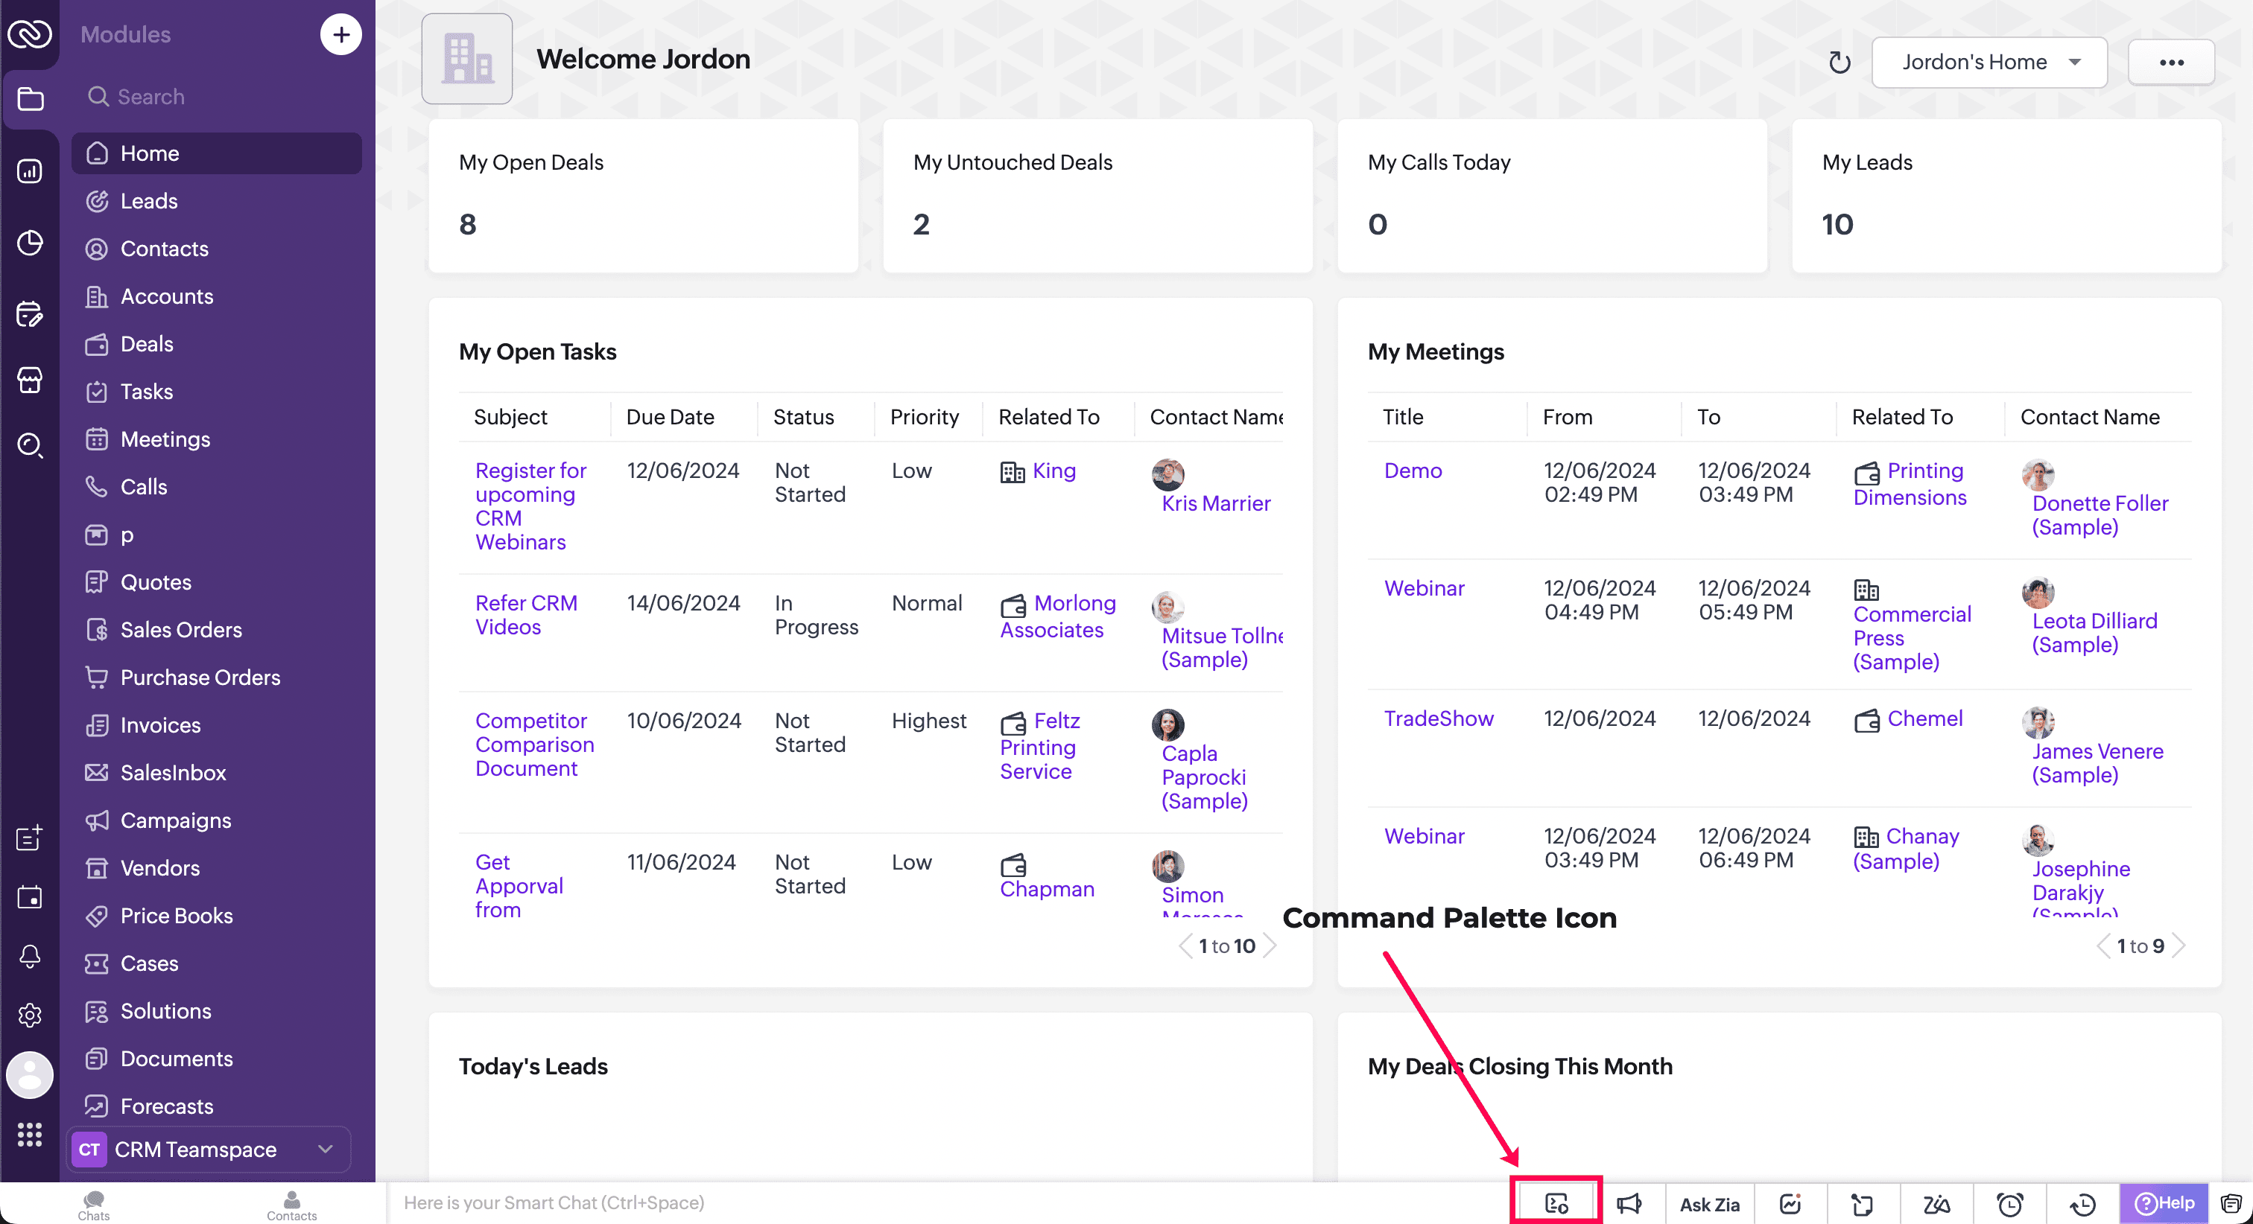
Task: Open the Chats tab in bottom bar
Action: click(x=94, y=1204)
